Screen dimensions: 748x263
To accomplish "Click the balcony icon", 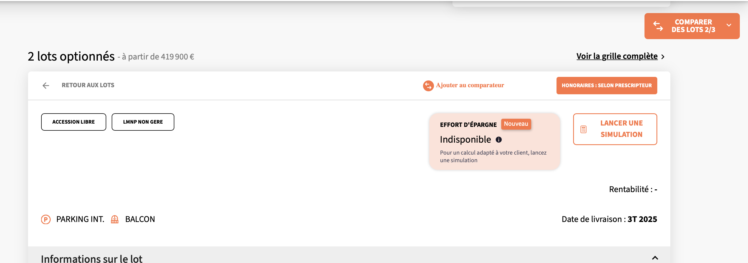I will [115, 219].
